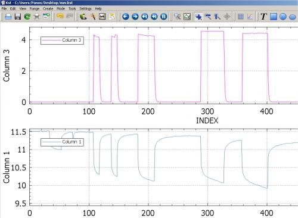Viewport: 298px width, 218px height.
Task: Click Back one screen arrow
Action: (126, 17)
